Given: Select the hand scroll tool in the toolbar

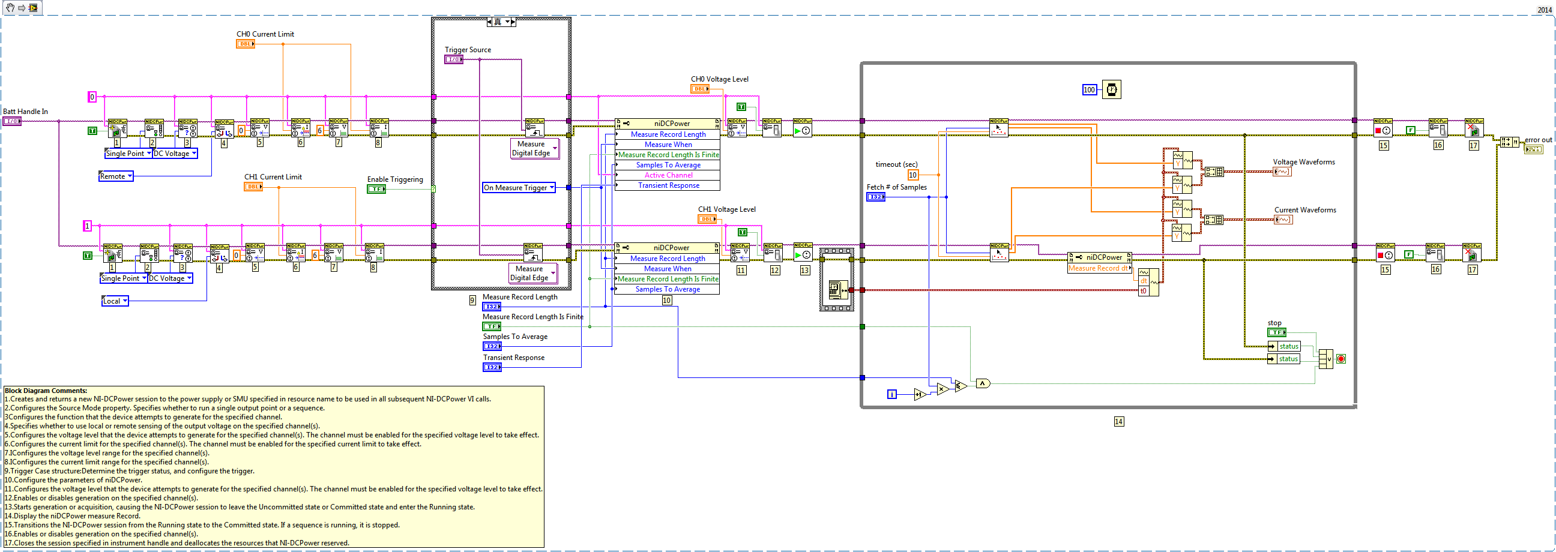Looking at the screenshot, I should [9, 8].
